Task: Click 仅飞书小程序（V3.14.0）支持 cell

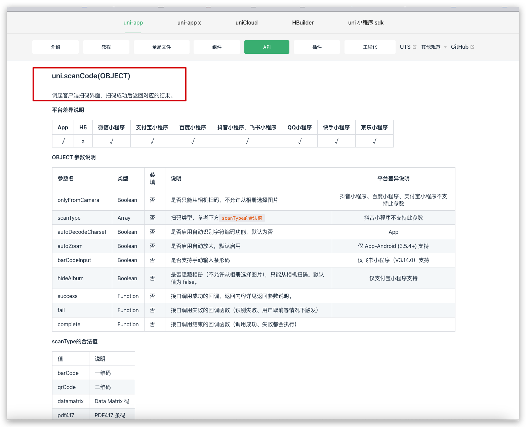Action: click(x=393, y=260)
